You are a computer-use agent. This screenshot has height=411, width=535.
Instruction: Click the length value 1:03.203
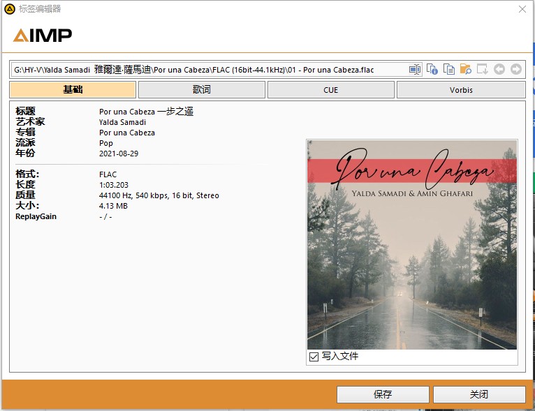pos(114,185)
